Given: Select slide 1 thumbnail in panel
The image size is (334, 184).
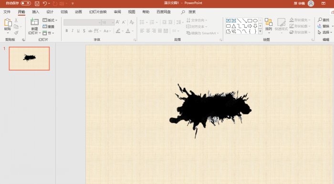Looking at the screenshot, I should pos(29,59).
